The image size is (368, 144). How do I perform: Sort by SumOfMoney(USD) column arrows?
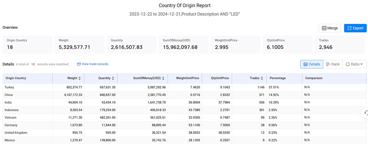pyautogui.click(x=163, y=78)
